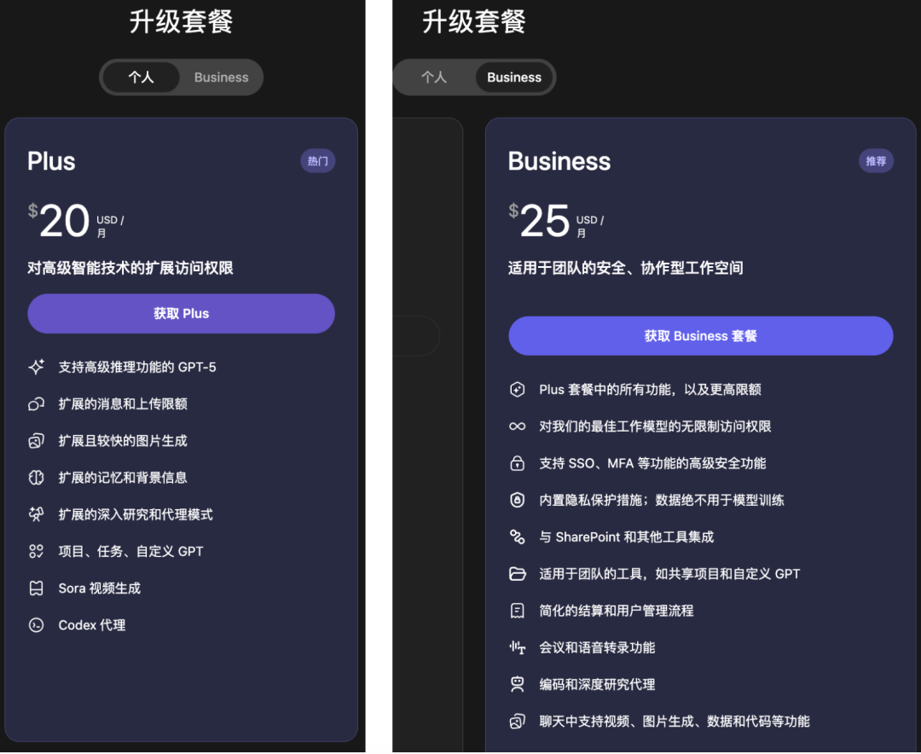Click the 热门 badge on Plus card
Screen dimensions: 921x754
318,161
